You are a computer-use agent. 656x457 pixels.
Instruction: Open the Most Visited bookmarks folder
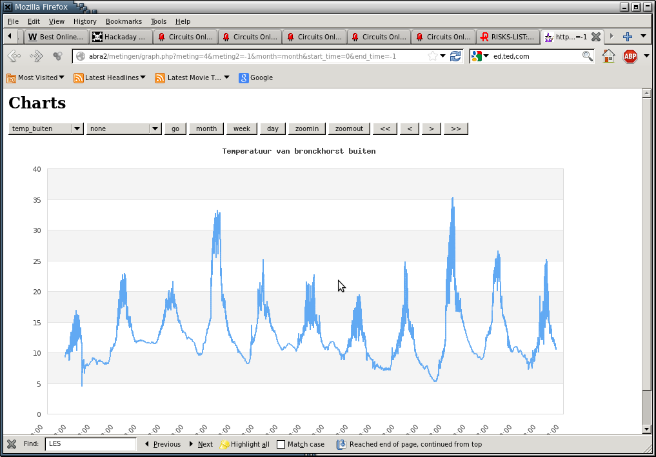35,77
